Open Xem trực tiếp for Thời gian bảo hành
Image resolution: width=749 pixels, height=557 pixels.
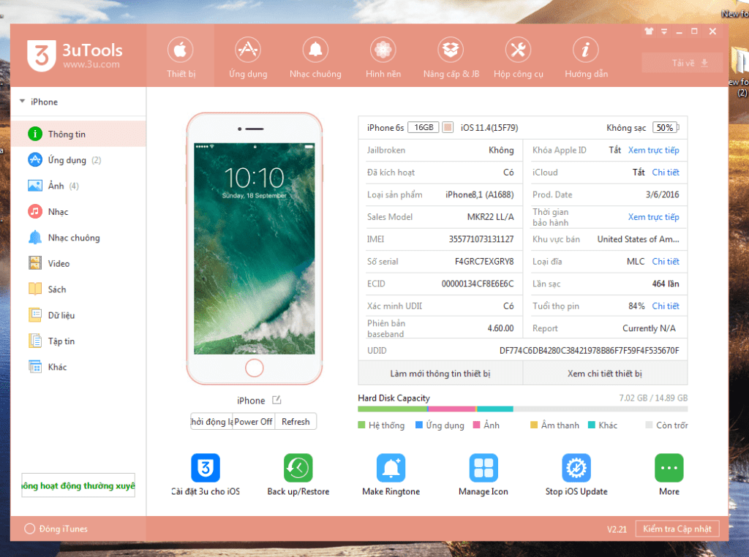(x=653, y=216)
